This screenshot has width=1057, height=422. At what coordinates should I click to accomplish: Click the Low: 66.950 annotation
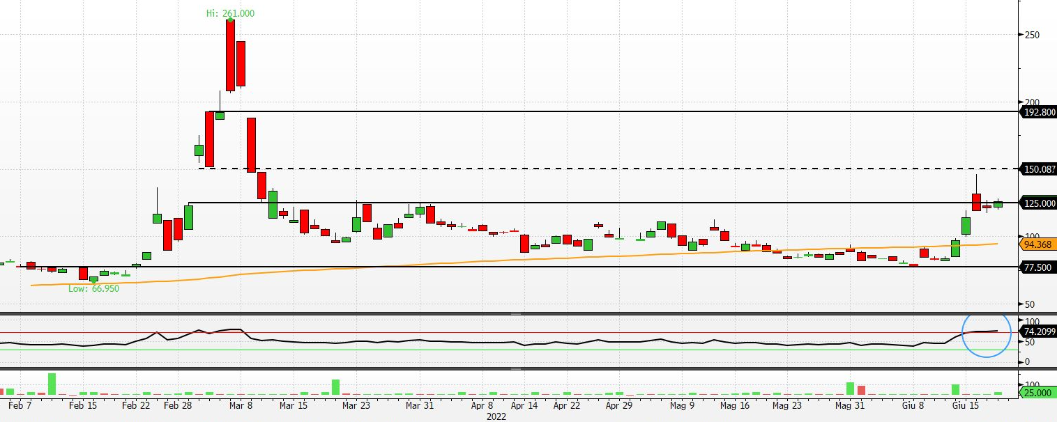click(x=93, y=288)
